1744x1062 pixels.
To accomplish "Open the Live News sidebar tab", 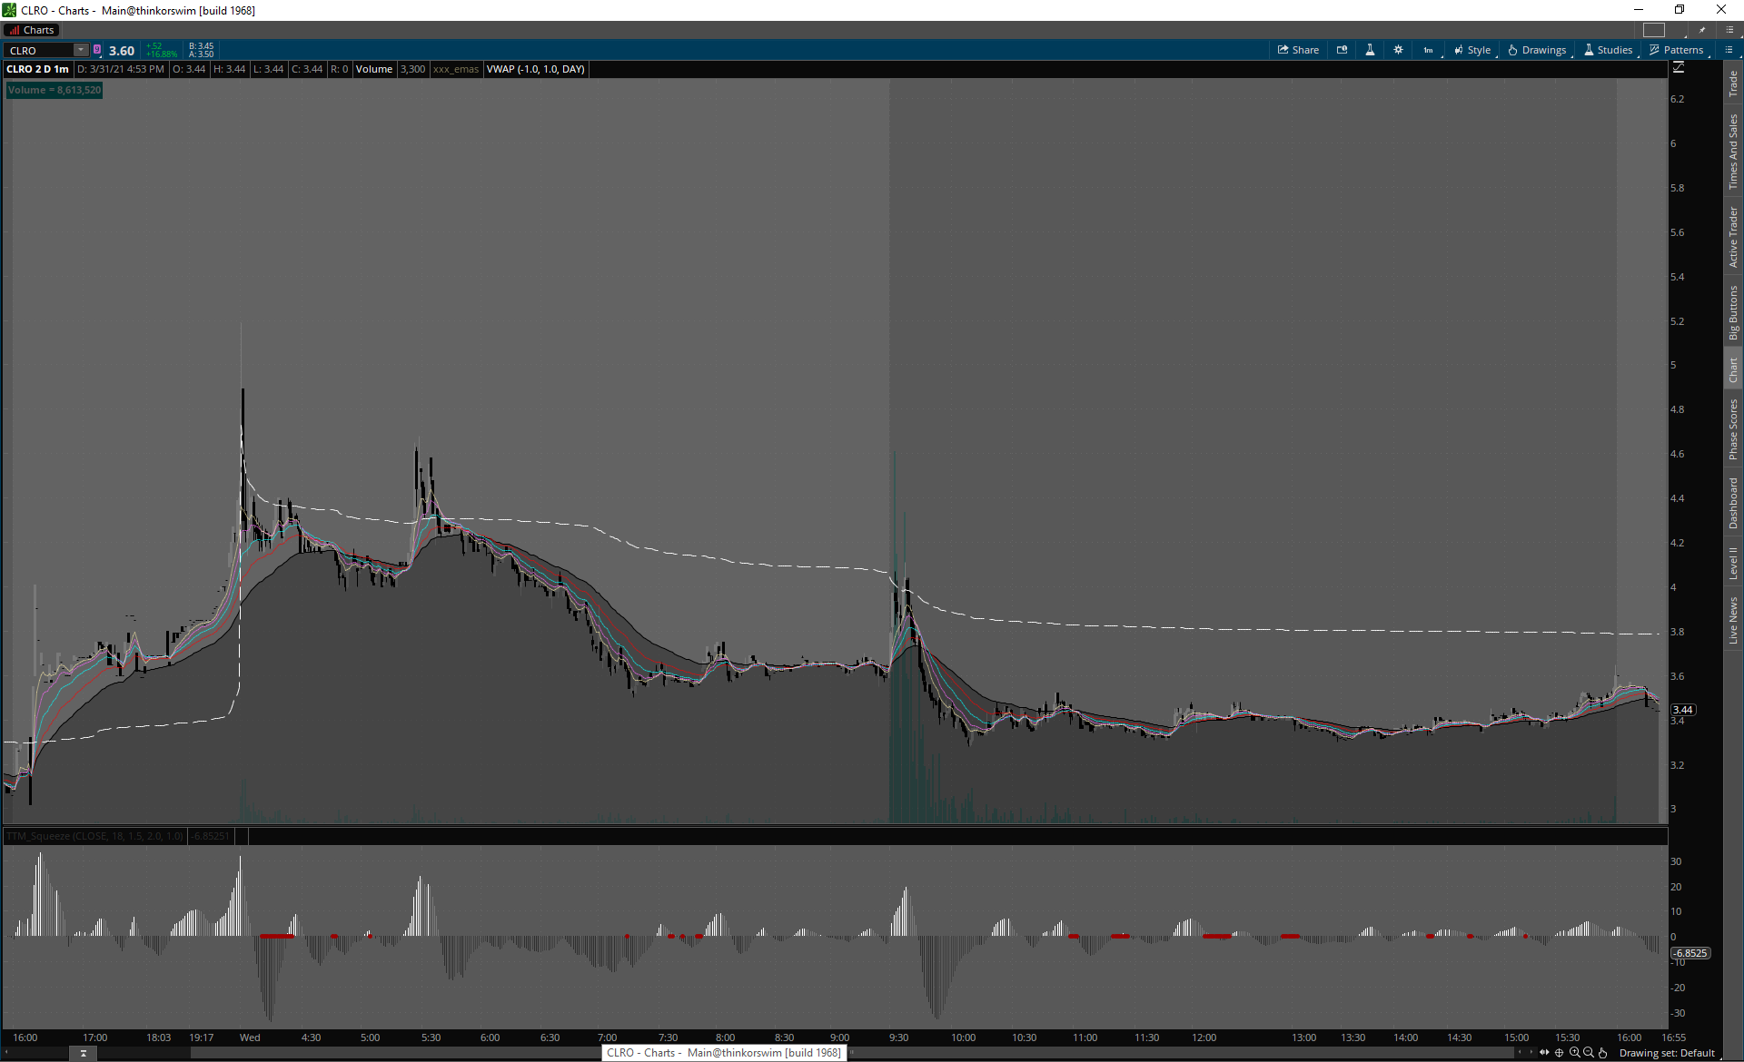I will tap(1733, 621).
